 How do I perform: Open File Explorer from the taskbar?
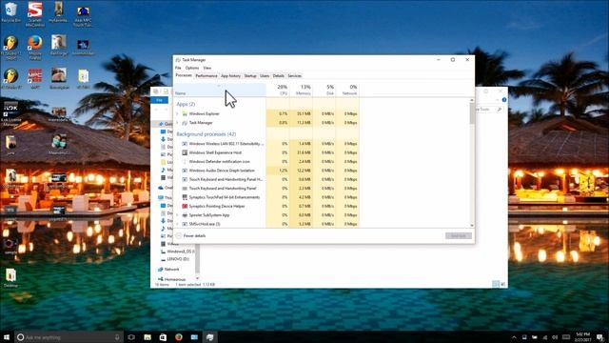(147, 337)
